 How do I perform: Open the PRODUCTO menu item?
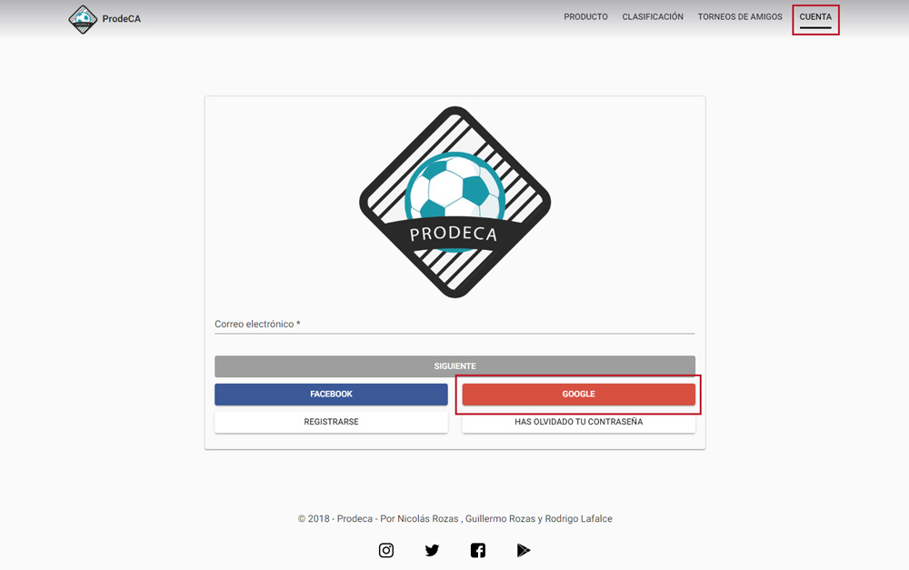(x=585, y=17)
